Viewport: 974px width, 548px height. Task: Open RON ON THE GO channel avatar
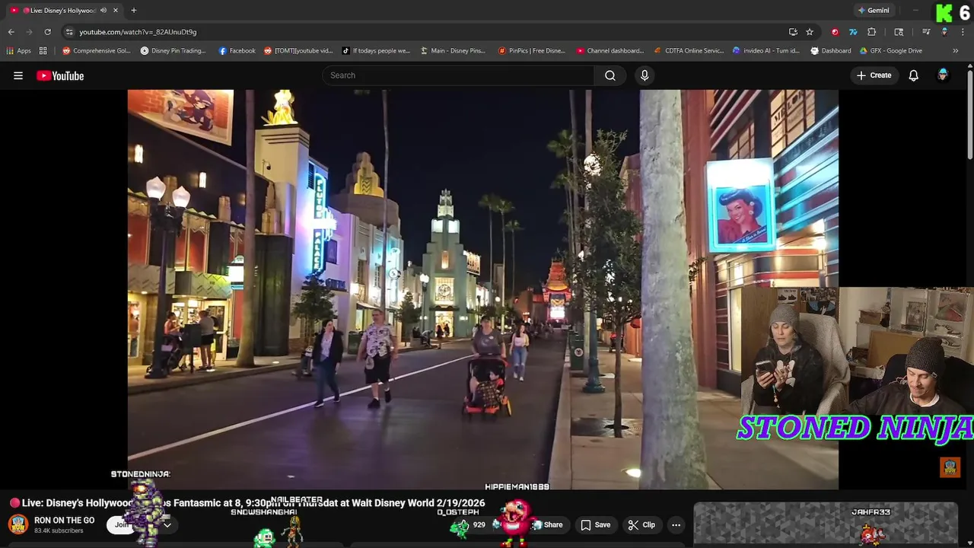point(18,524)
